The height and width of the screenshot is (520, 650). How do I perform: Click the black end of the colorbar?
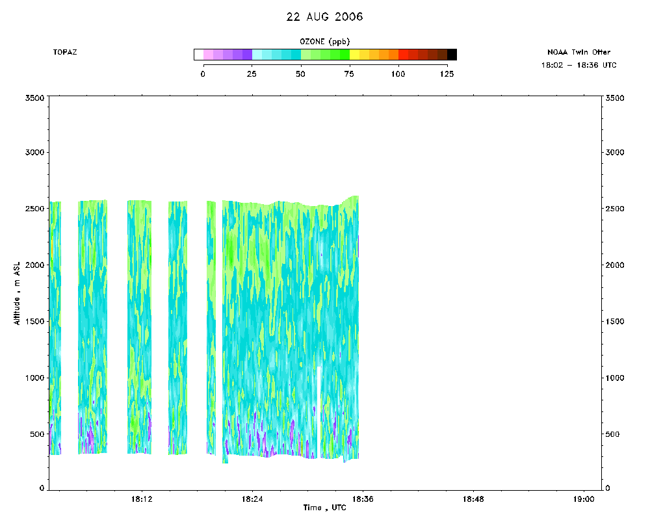tap(452, 55)
